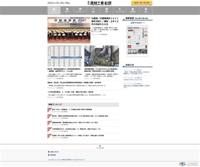Open the duct pipe construction photo
200x167 pixels.
[x=102, y=56]
